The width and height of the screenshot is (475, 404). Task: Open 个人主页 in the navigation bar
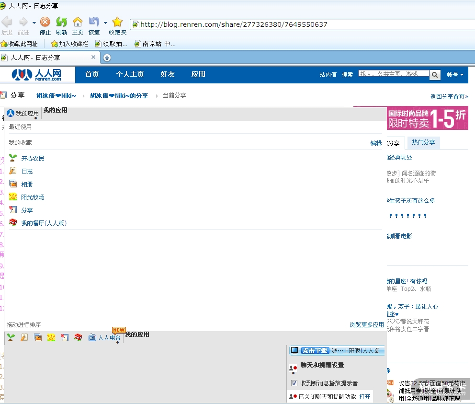pyautogui.click(x=130, y=74)
